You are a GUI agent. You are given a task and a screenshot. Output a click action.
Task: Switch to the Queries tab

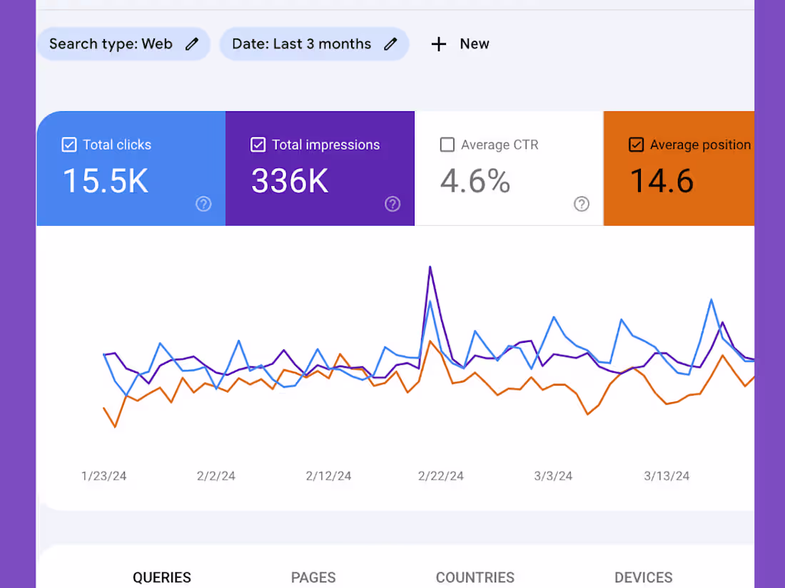[162, 577]
